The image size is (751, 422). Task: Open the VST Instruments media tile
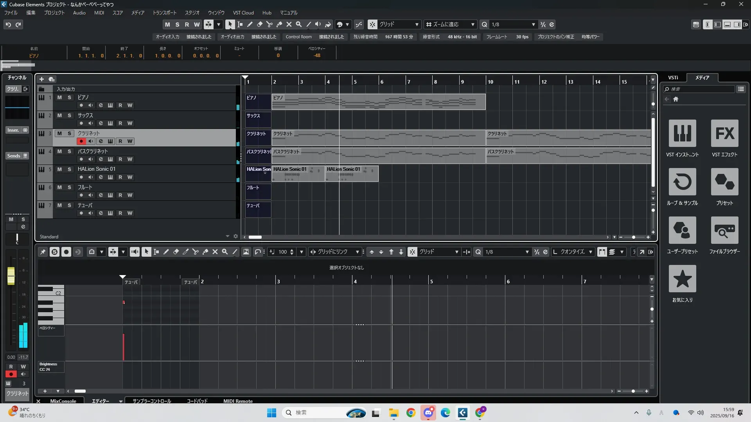click(682, 134)
